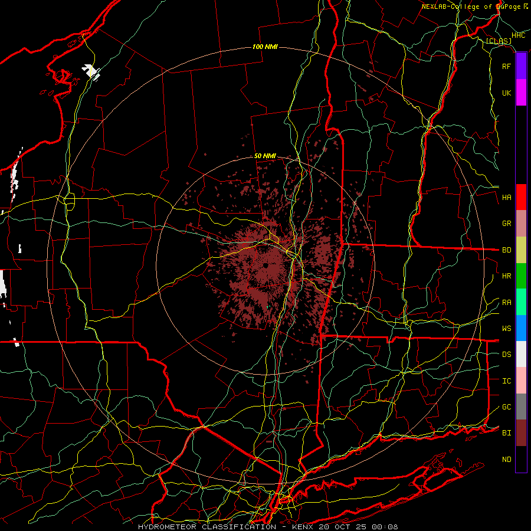Click the [CLAS] label
The width and height of the screenshot is (531, 531).
pyautogui.click(x=499, y=41)
